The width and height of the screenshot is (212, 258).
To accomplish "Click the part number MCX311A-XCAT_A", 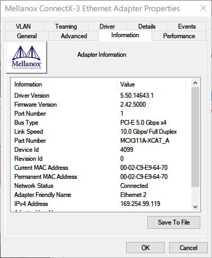I will [x=145, y=141].
